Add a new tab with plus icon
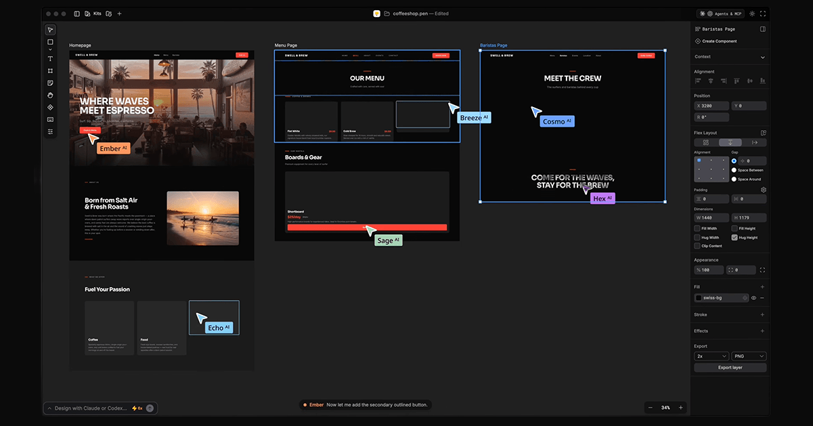The image size is (813, 426). coord(120,14)
